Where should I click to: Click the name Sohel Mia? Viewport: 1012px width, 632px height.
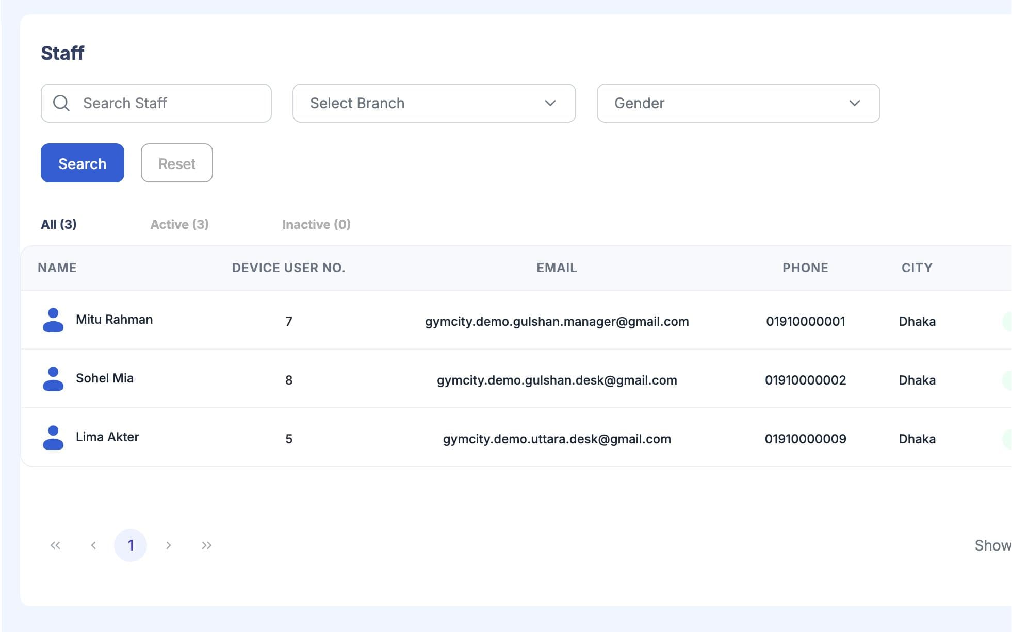tap(105, 378)
